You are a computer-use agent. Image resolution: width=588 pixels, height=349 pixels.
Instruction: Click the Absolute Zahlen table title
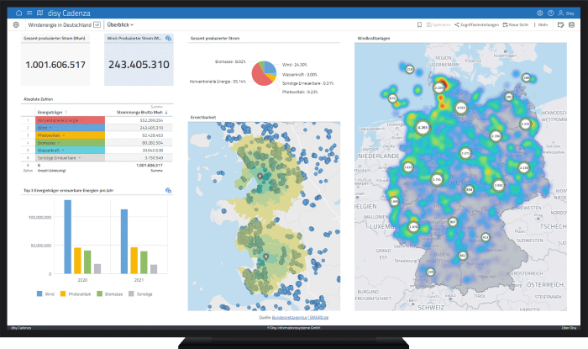point(39,99)
